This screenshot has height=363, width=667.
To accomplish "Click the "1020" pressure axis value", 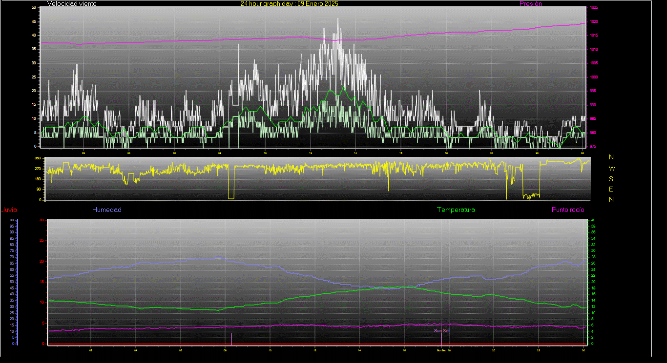I will 594,21.
